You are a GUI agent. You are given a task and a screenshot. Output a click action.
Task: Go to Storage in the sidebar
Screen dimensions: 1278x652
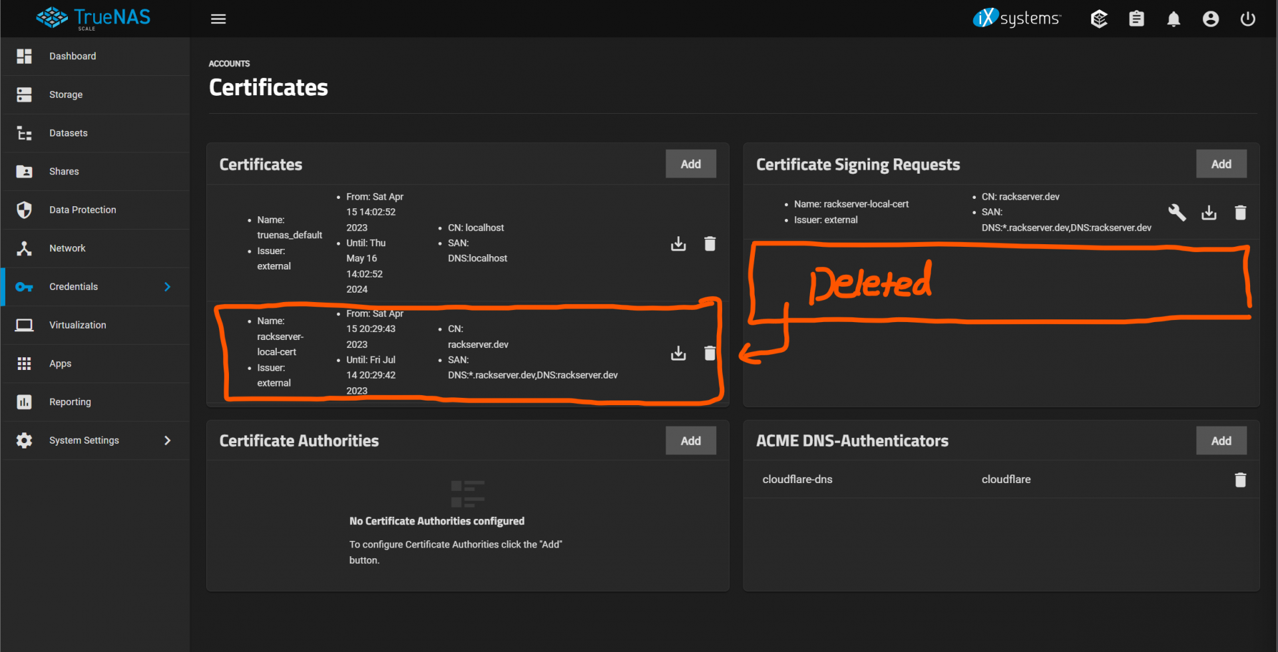[95, 94]
